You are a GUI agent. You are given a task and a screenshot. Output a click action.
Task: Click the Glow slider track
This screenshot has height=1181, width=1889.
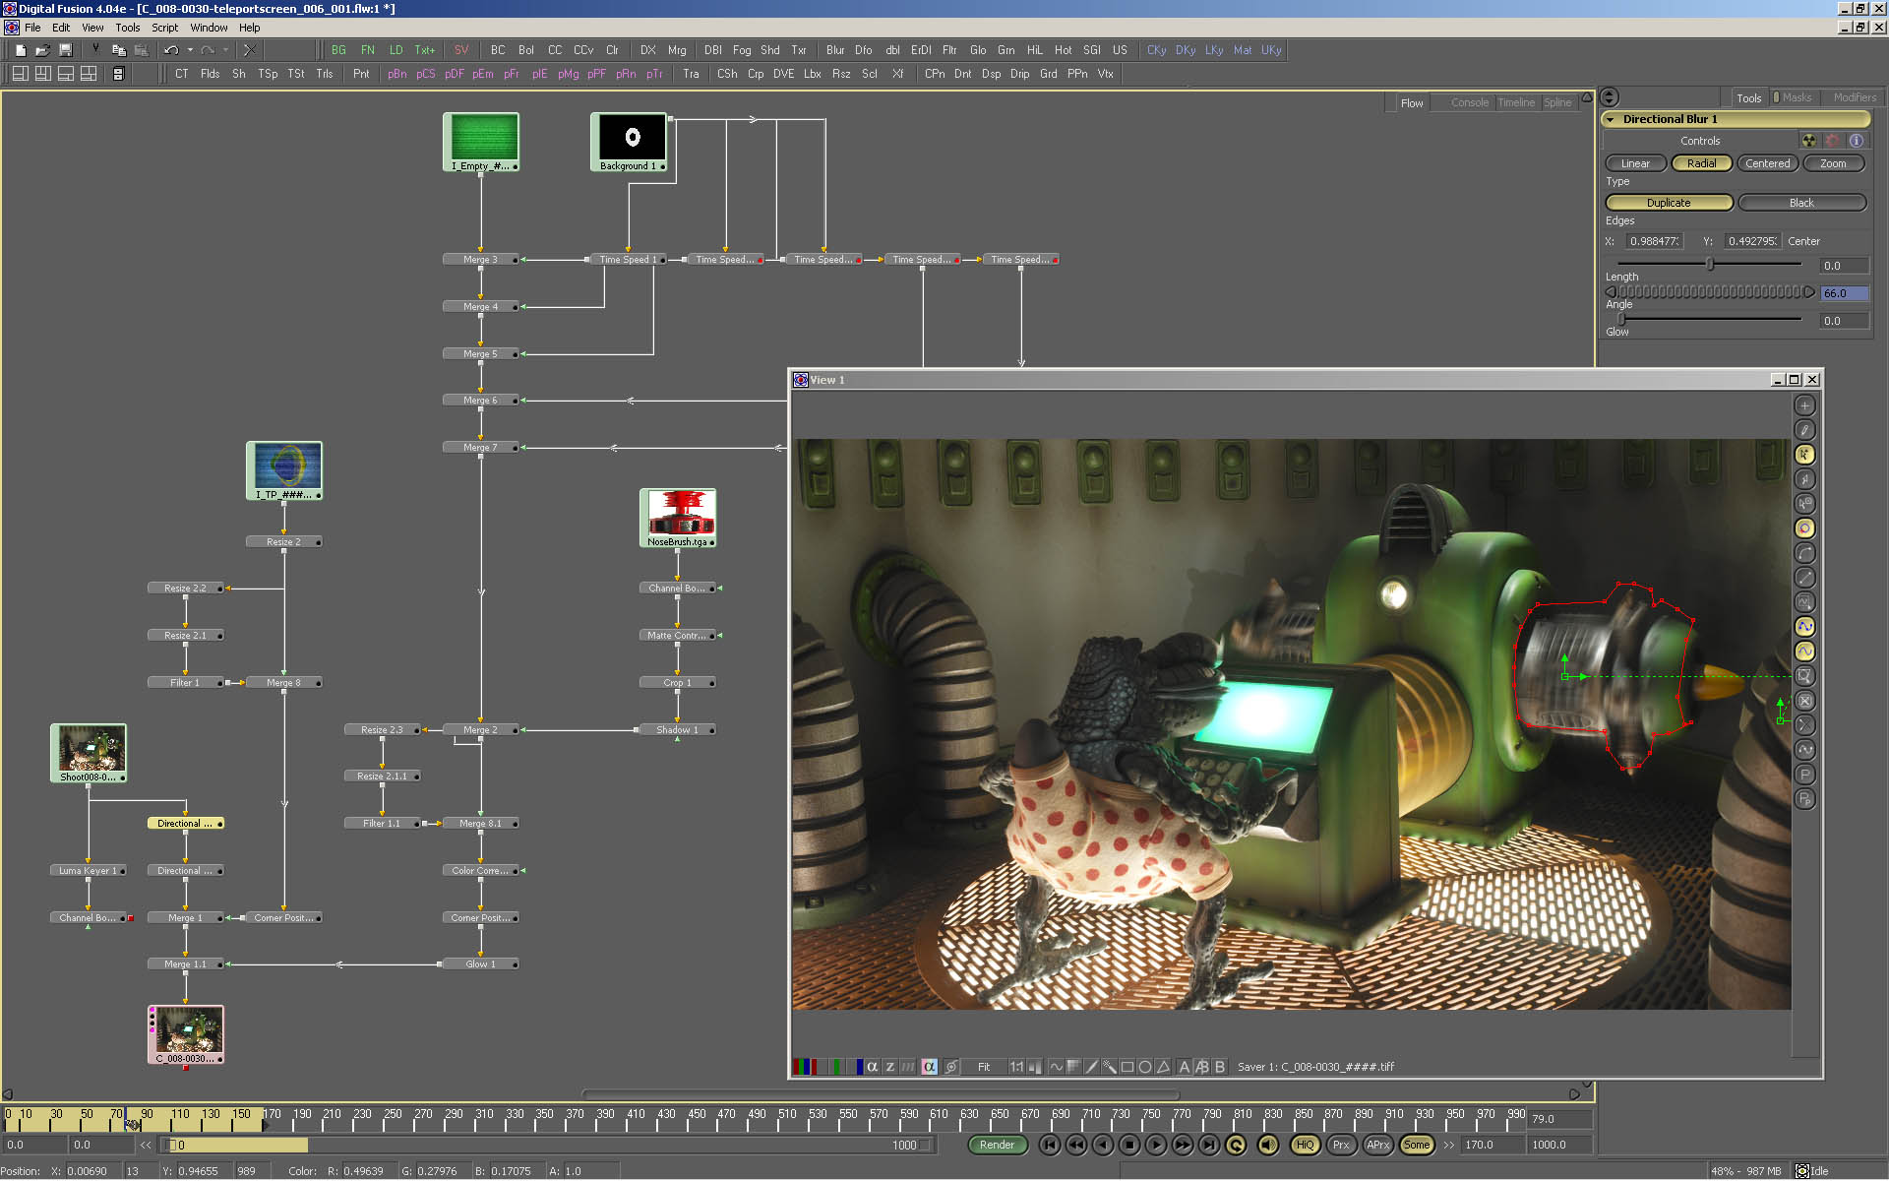(x=1710, y=320)
